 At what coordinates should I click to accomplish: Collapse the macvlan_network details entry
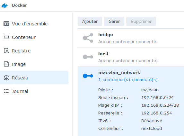(131, 76)
